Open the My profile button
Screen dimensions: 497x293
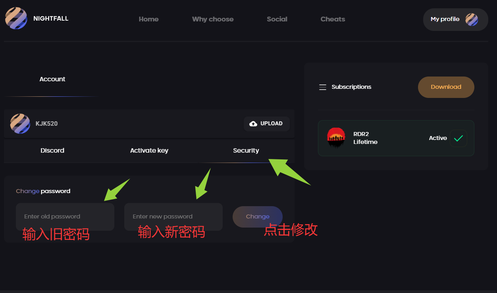pyautogui.click(x=456, y=19)
